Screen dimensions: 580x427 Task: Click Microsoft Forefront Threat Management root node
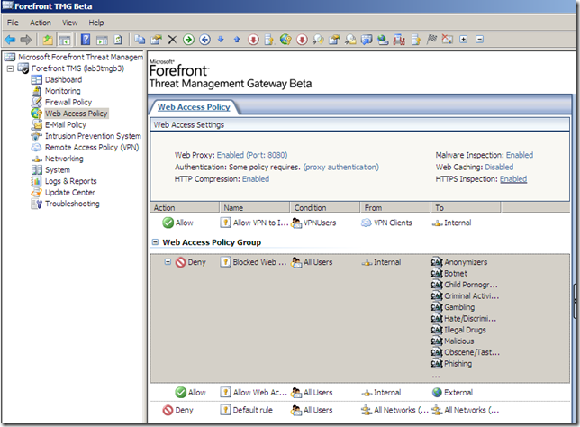(81, 57)
